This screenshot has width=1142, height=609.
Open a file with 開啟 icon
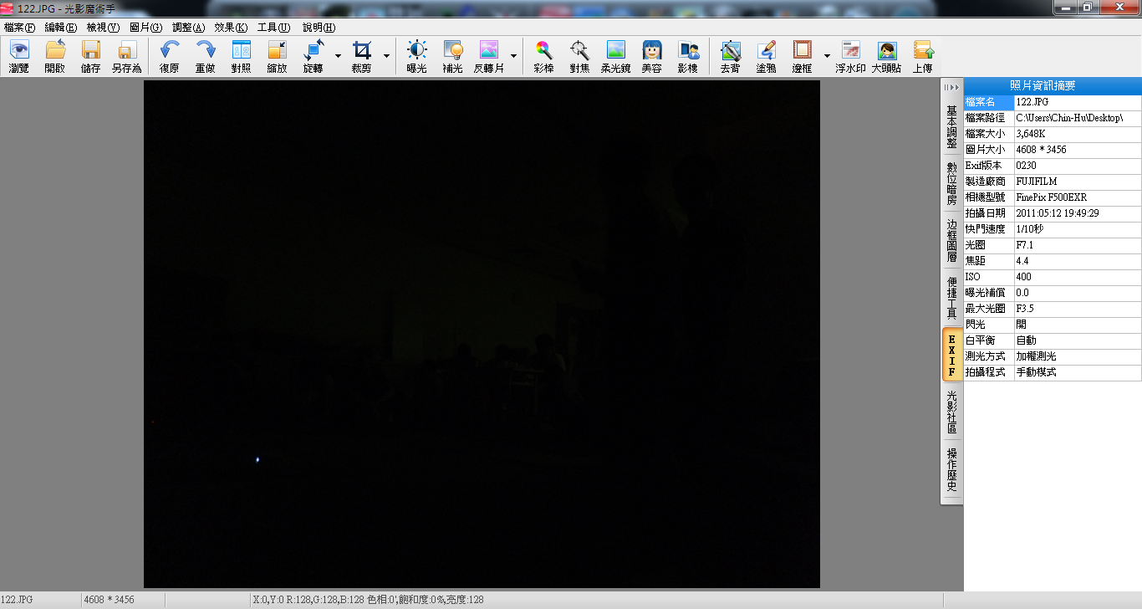tap(55, 56)
